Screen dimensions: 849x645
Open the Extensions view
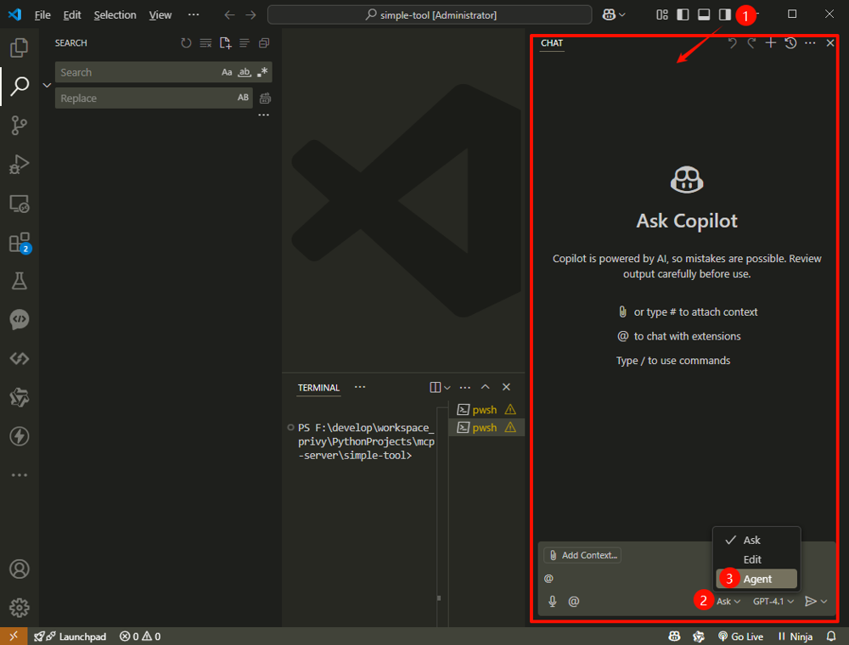click(x=19, y=243)
